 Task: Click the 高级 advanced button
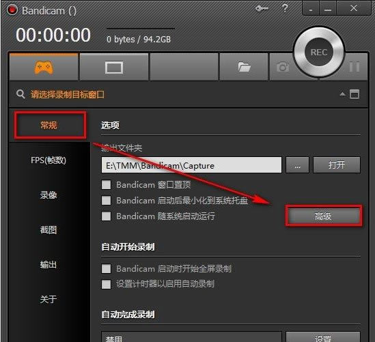pos(323,216)
